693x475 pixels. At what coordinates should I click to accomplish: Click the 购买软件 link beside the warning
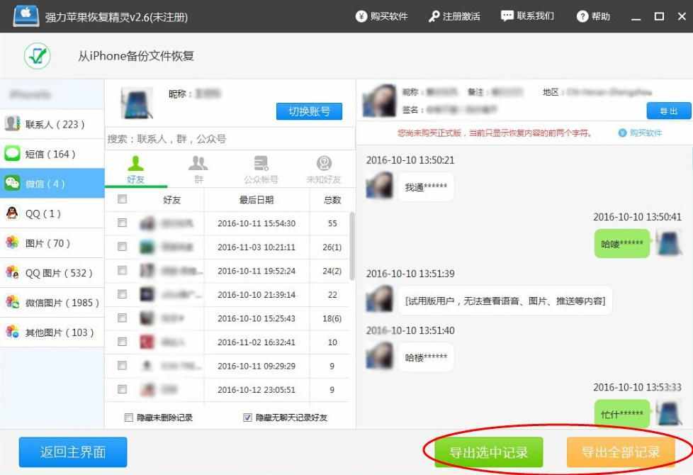click(640, 133)
